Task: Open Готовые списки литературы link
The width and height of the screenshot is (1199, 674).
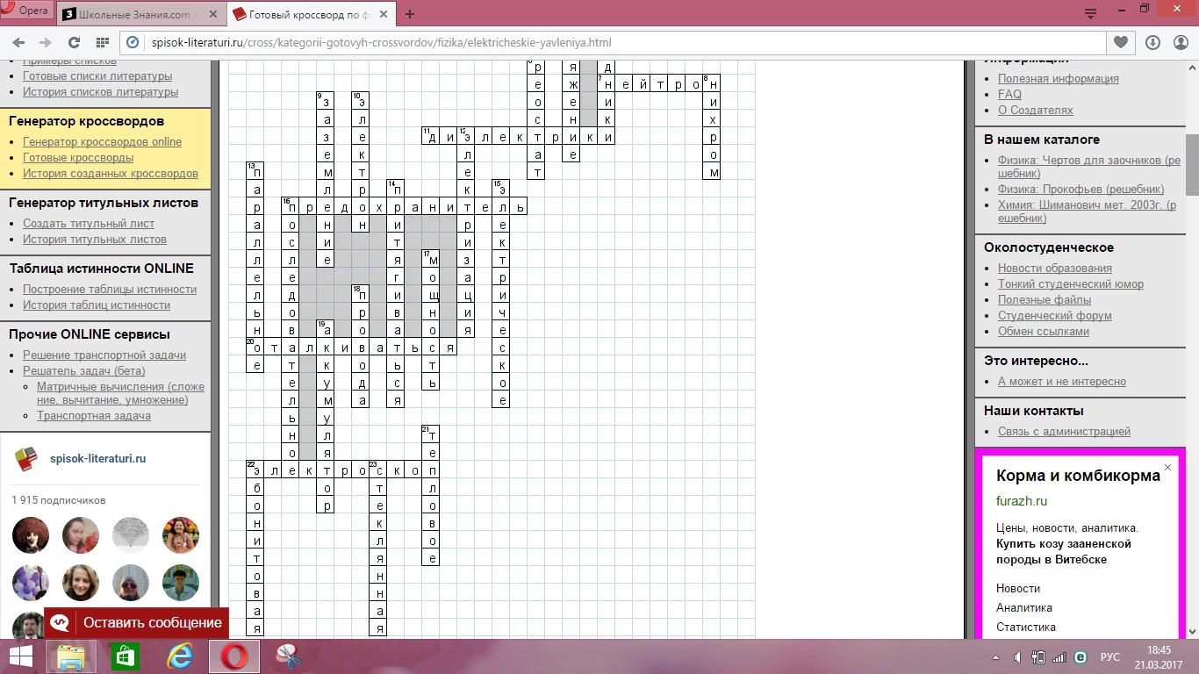Action: coord(97,76)
